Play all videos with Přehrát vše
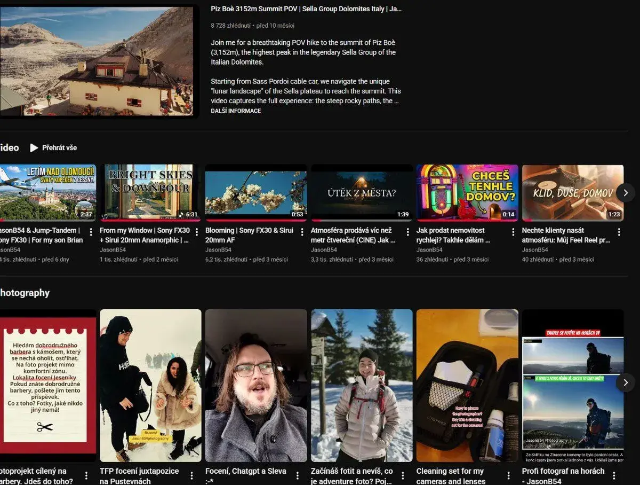 (x=53, y=147)
